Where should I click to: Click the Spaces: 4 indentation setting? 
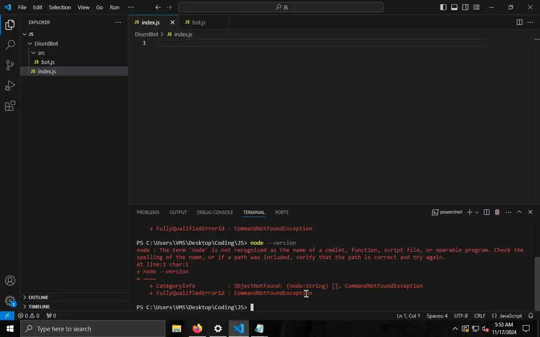[437, 316]
